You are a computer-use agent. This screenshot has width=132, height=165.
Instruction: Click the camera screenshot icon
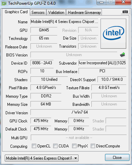[125, 11]
